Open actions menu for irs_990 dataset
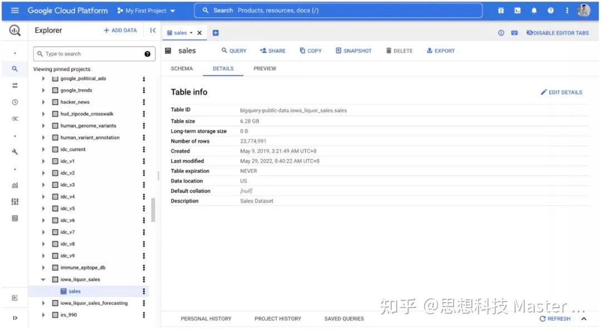 tap(144, 315)
